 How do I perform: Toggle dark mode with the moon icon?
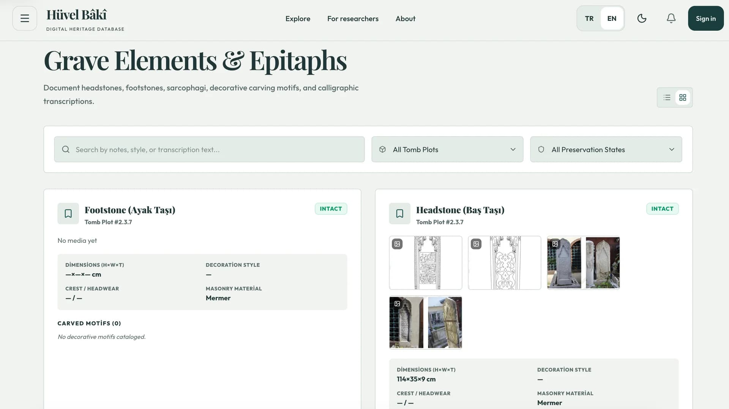[x=642, y=18]
